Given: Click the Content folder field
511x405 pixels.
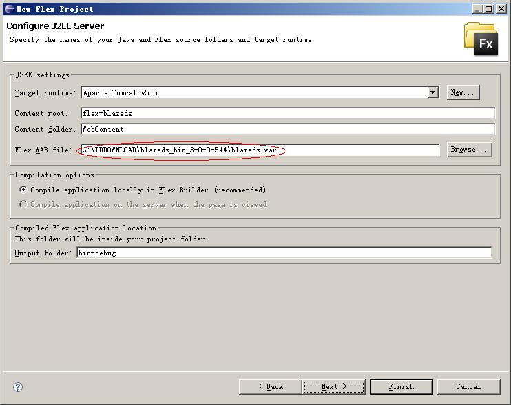Looking at the screenshot, I should [x=288, y=129].
